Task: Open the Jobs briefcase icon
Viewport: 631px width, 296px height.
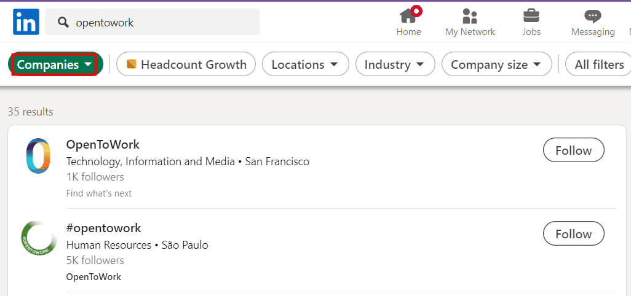Action: [531, 16]
